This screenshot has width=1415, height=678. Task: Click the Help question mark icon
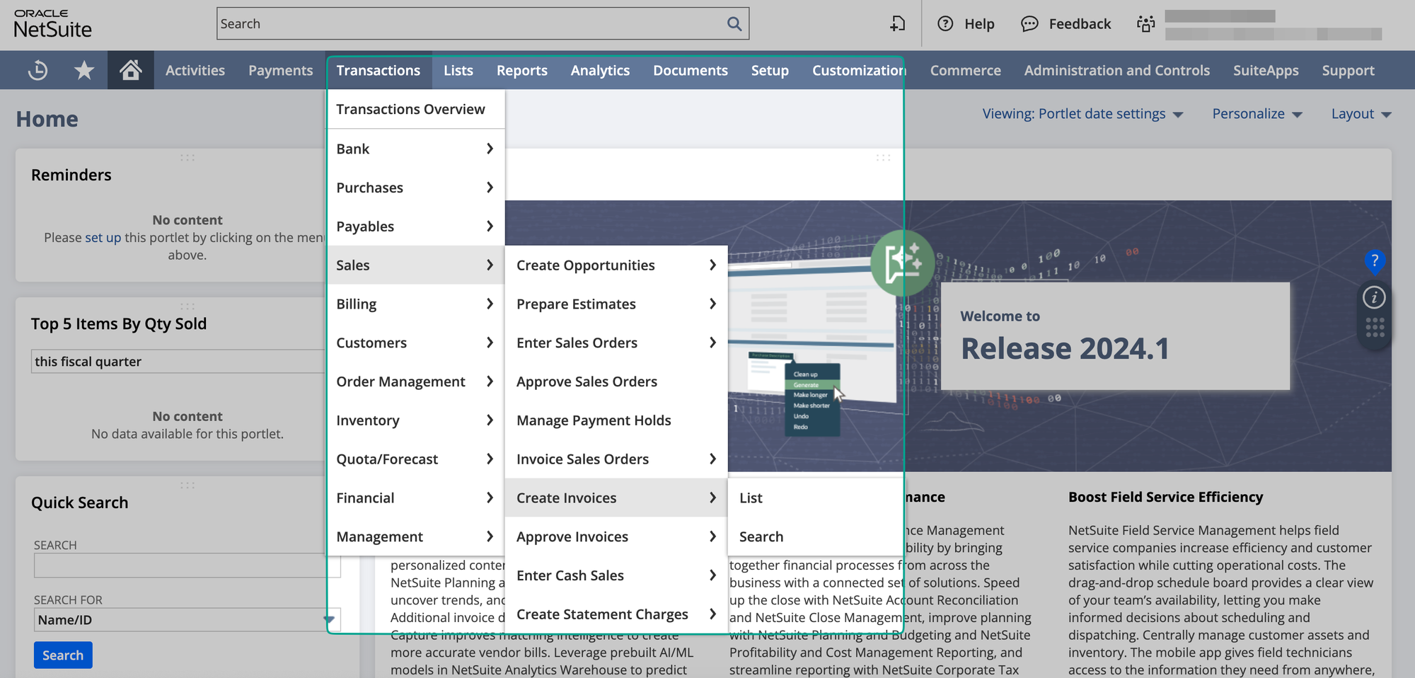click(945, 24)
